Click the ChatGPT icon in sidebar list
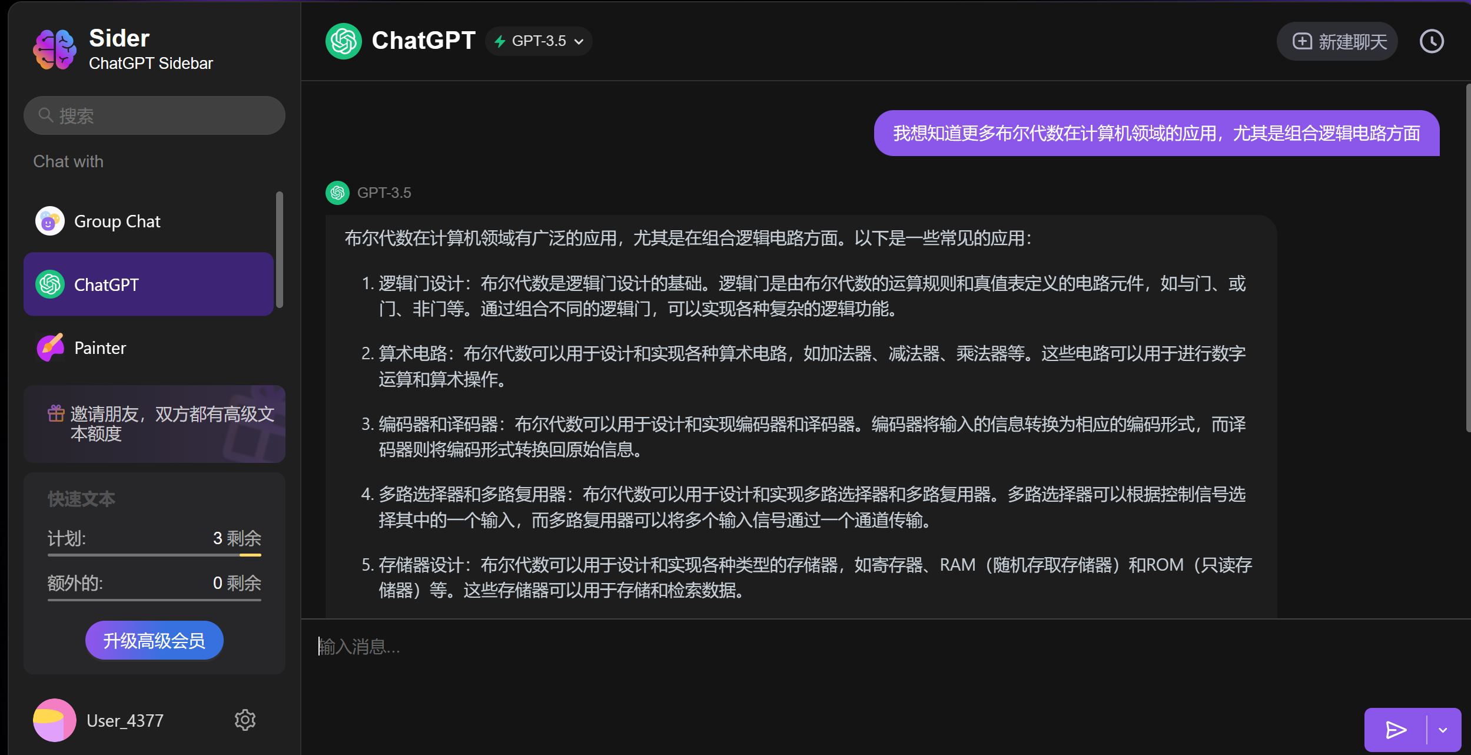The height and width of the screenshot is (755, 1471). (x=50, y=284)
